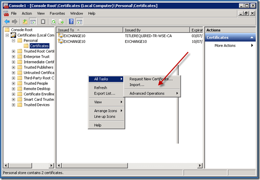Choose Request New Certificate menu item

pyautogui.click(x=151, y=79)
